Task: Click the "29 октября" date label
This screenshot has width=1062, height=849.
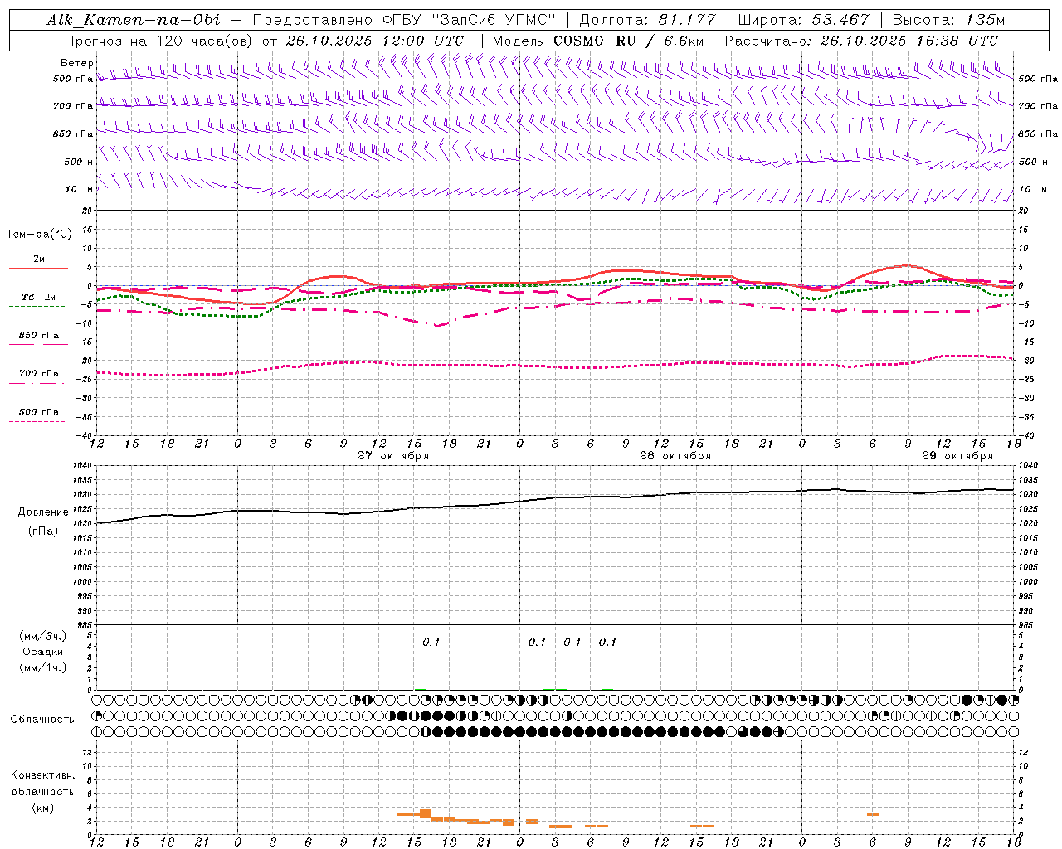Action: (x=957, y=456)
